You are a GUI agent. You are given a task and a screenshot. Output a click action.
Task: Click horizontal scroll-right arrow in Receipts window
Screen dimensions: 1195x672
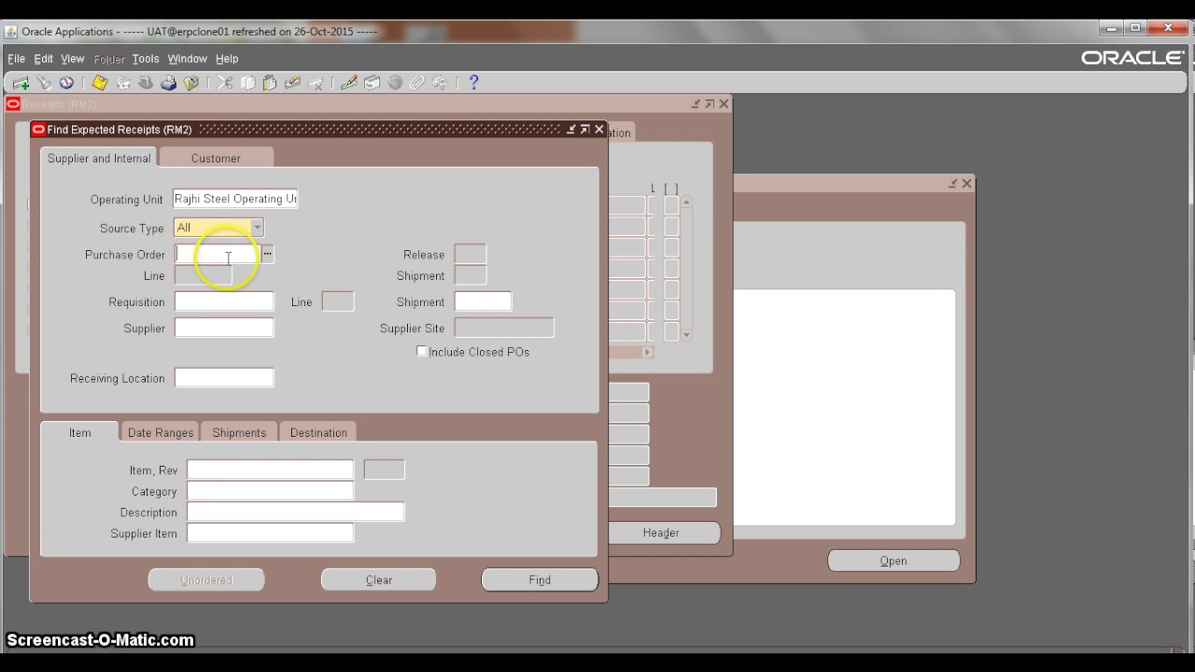(648, 352)
